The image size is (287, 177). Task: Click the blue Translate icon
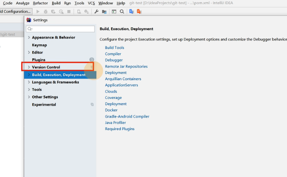131,12
